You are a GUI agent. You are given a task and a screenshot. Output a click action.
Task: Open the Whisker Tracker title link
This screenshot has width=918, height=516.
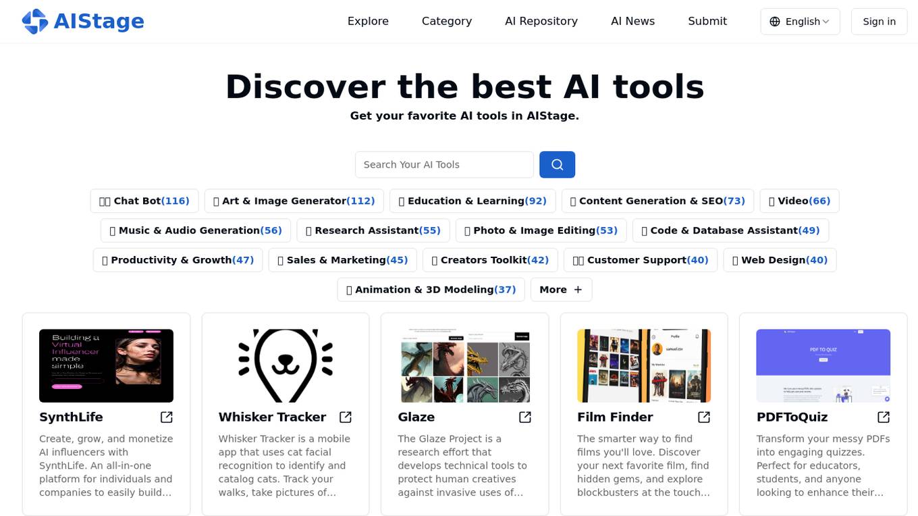coord(272,417)
